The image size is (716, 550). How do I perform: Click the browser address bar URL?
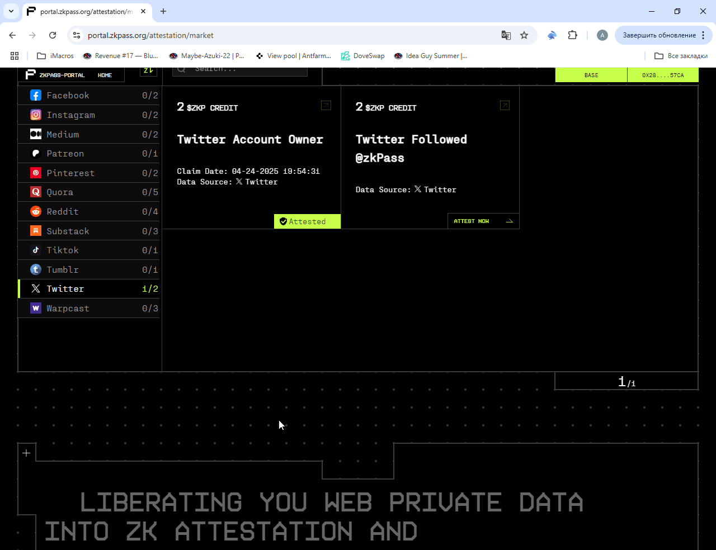point(150,35)
